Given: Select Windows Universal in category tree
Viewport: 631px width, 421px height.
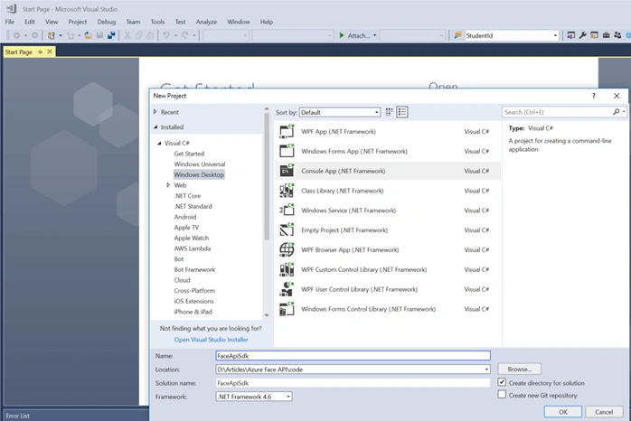Looking at the screenshot, I should pyautogui.click(x=200, y=164).
